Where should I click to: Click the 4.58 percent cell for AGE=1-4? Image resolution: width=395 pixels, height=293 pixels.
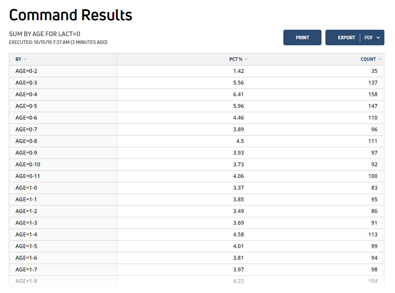tap(238, 235)
